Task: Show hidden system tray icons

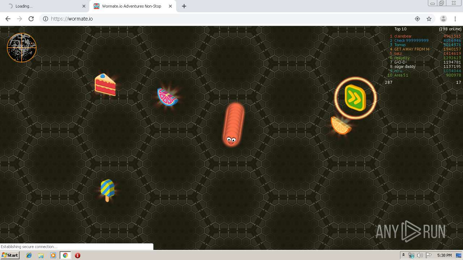Action: (403, 255)
